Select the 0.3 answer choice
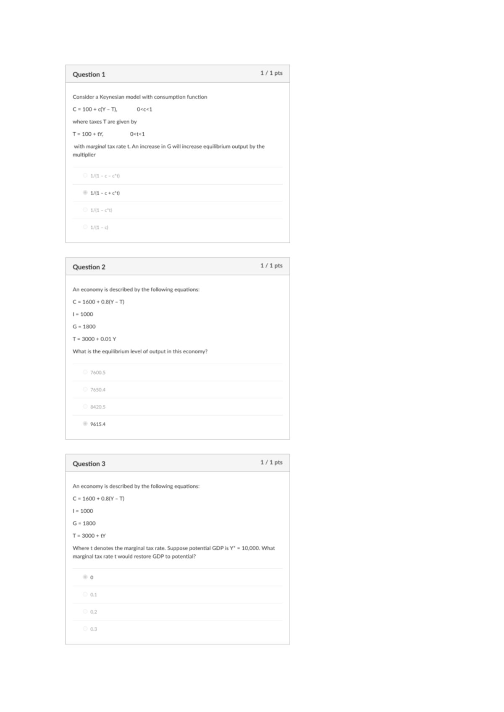 pyautogui.click(x=85, y=629)
